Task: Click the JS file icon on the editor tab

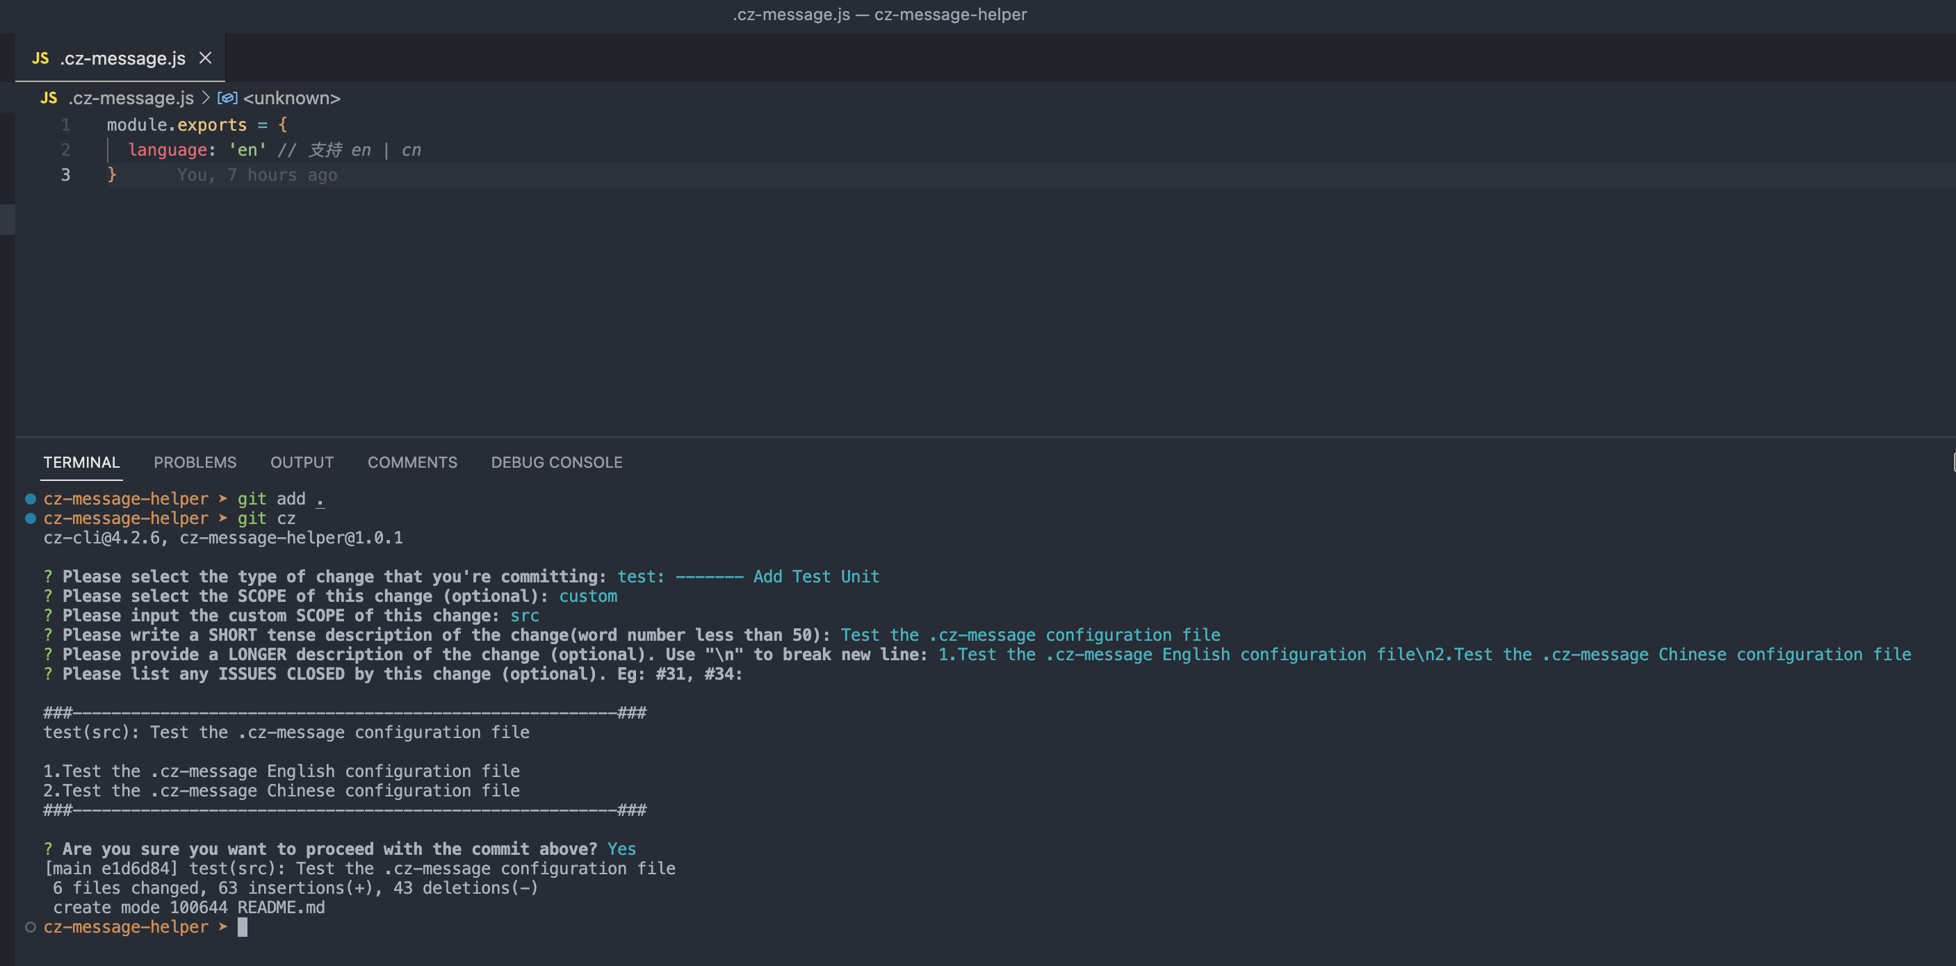Action: pyautogui.click(x=40, y=58)
